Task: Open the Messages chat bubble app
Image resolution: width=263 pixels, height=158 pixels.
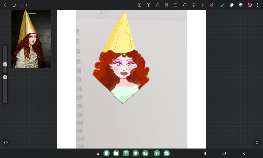Action: 136,153
